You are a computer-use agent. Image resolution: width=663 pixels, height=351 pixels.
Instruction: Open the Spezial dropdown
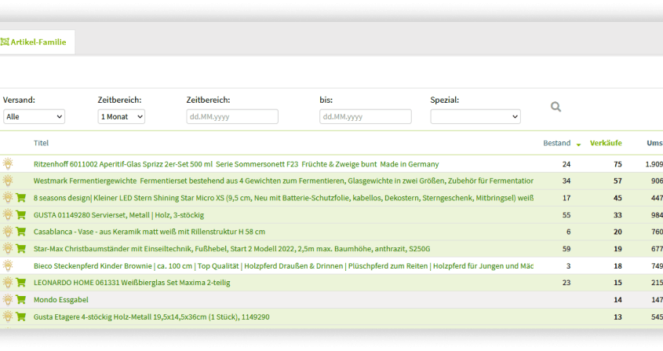point(475,116)
